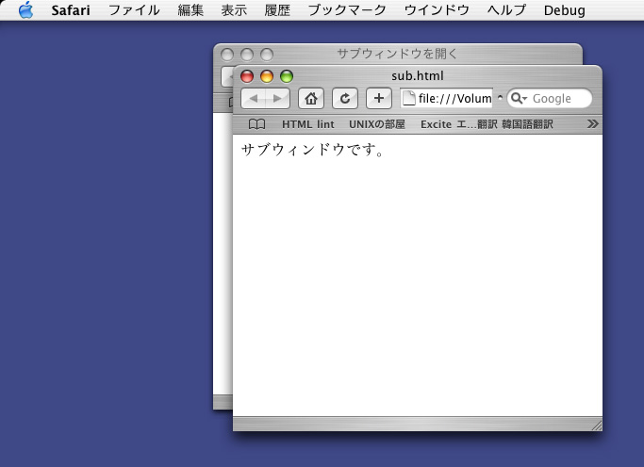This screenshot has width=644, height=467.
Task: Expand the bookmarks bar overflow chevron
Action: click(592, 124)
